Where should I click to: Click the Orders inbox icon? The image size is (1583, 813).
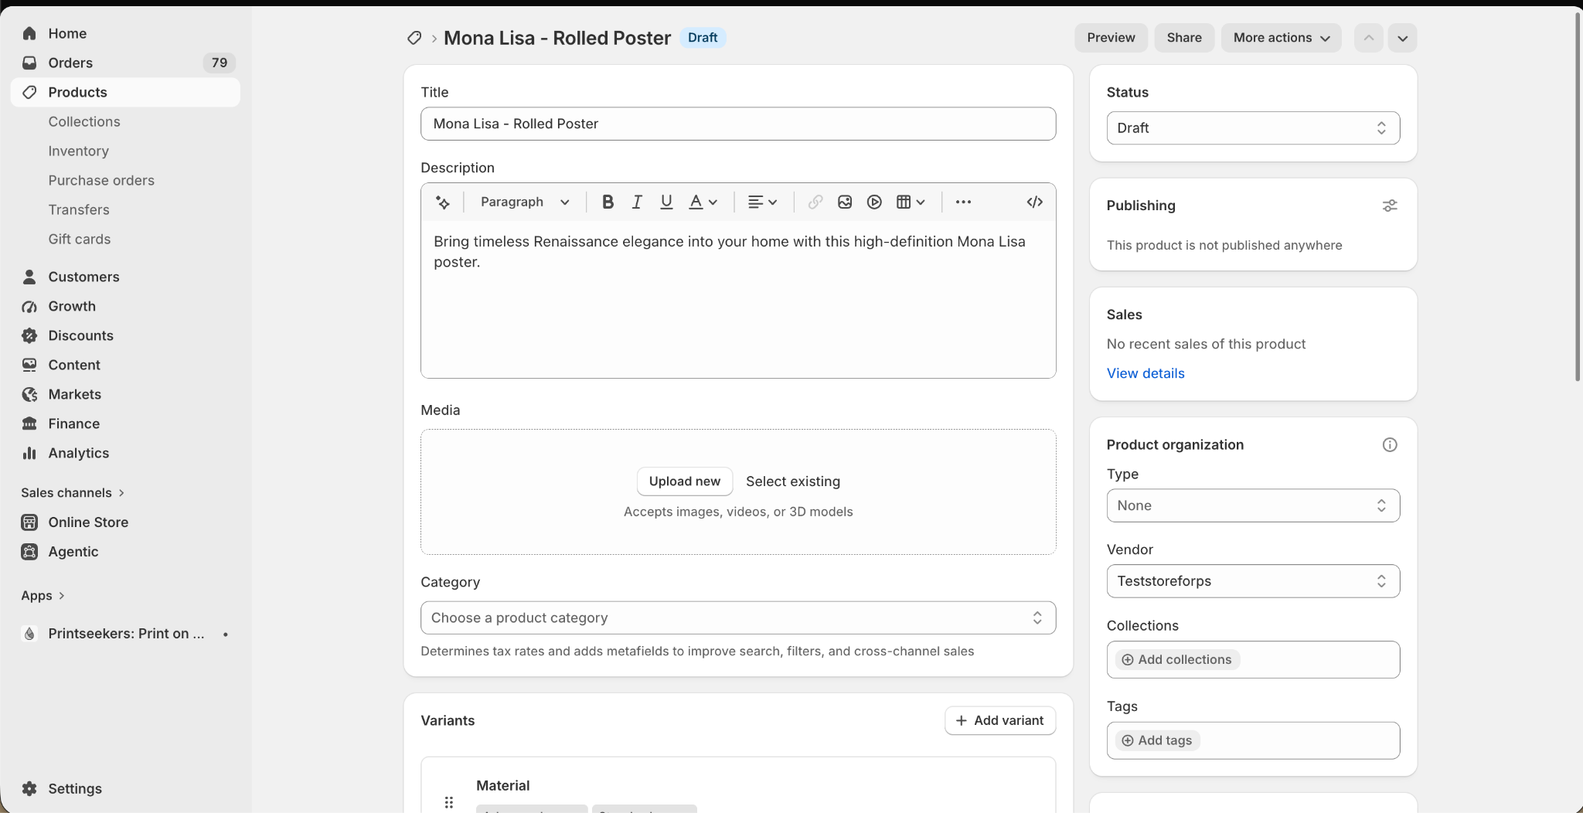click(x=29, y=63)
